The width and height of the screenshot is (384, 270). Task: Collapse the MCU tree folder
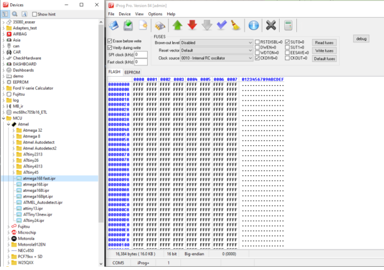click(3, 118)
